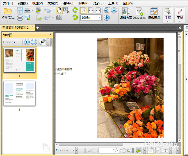Image resolution: width=188 pixels, height=156 pixels.
Task: Toggle Fit Width zoom mode
Action: pos(98,11)
